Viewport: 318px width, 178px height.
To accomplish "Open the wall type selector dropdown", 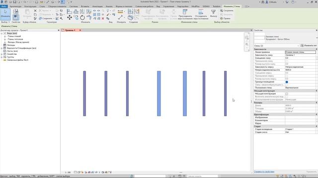I will click(317, 38).
